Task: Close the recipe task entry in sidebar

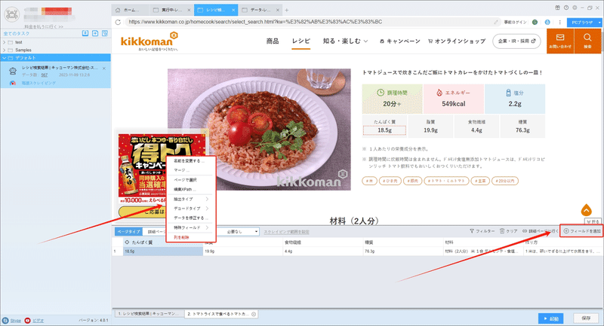Action: click(104, 69)
